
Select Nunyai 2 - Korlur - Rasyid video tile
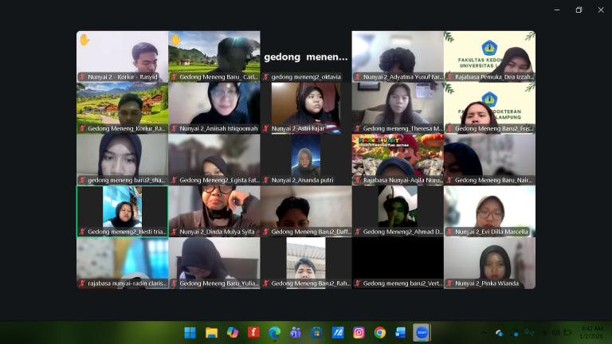click(x=123, y=57)
